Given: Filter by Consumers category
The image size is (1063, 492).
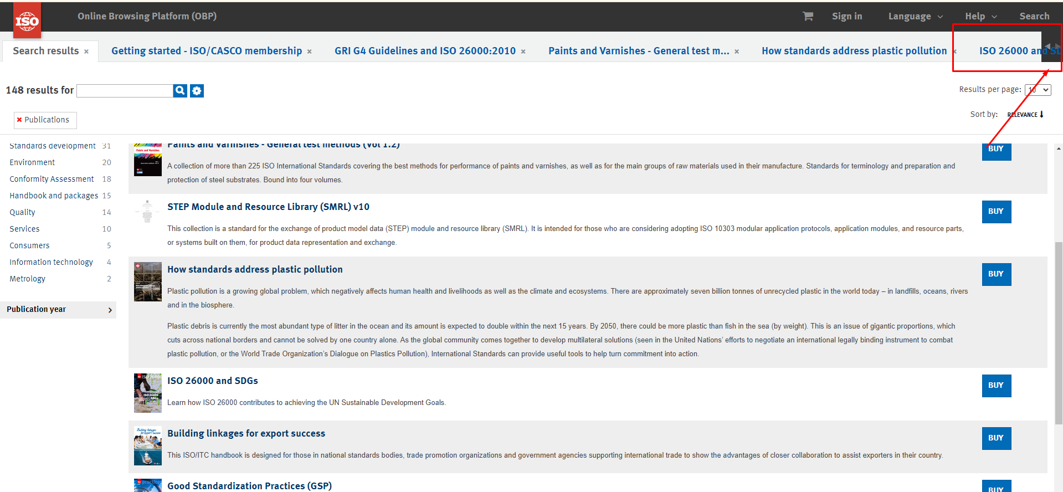Looking at the screenshot, I should [x=29, y=245].
